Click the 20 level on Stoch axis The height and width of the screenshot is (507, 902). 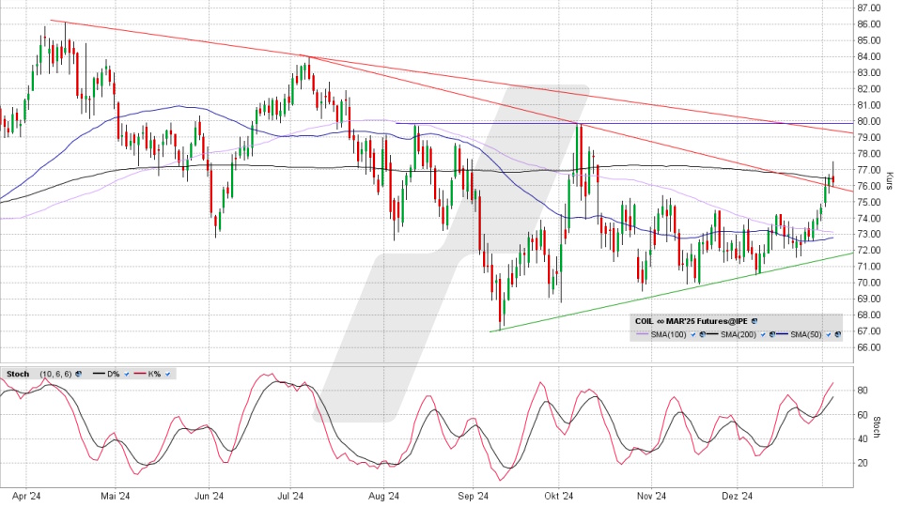863,463
